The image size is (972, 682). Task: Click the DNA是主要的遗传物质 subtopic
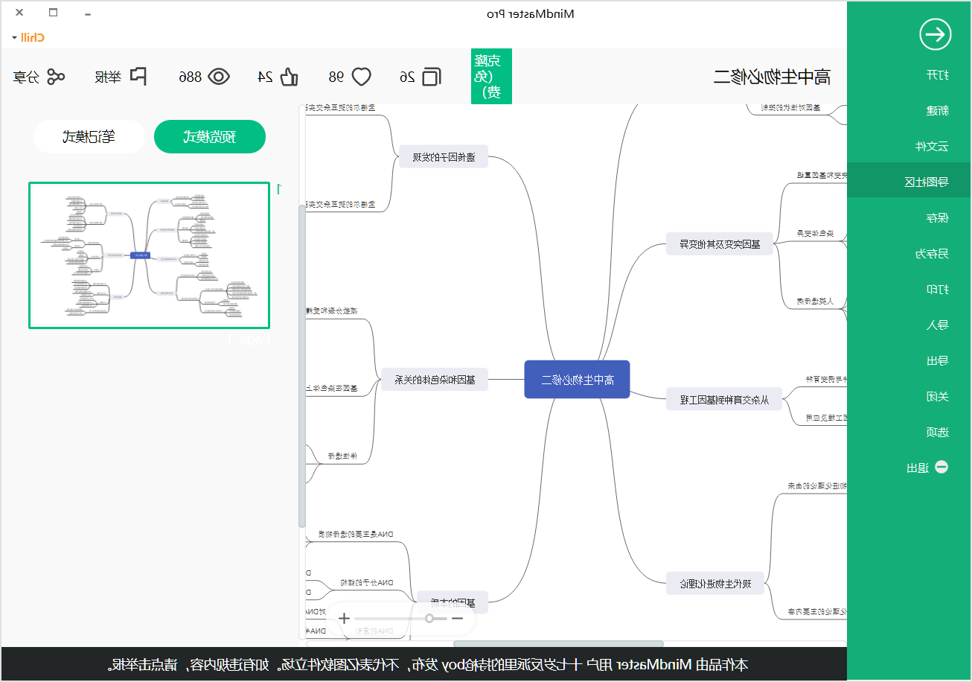click(x=356, y=535)
